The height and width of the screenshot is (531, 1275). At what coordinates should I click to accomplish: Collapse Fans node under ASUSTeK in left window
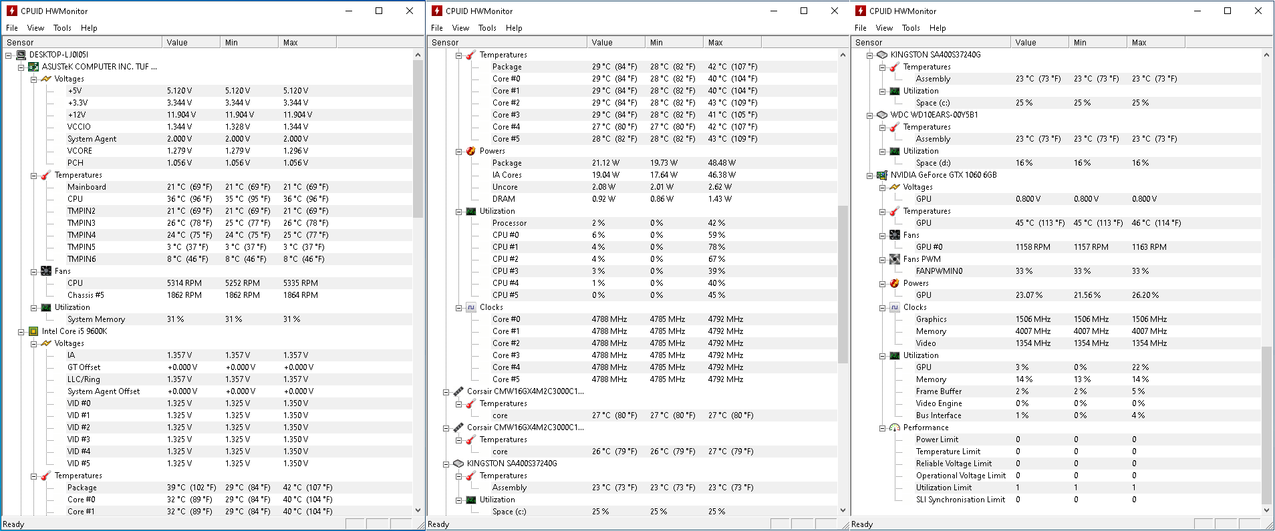[34, 272]
